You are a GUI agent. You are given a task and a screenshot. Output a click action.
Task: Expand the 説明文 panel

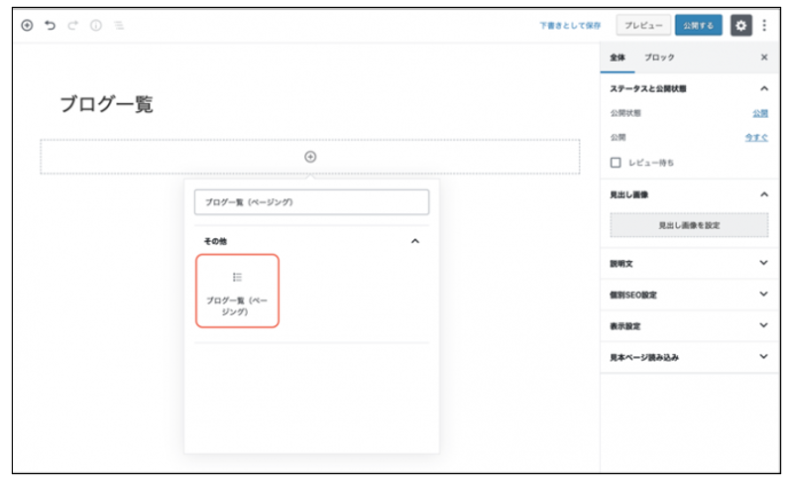(763, 263)
